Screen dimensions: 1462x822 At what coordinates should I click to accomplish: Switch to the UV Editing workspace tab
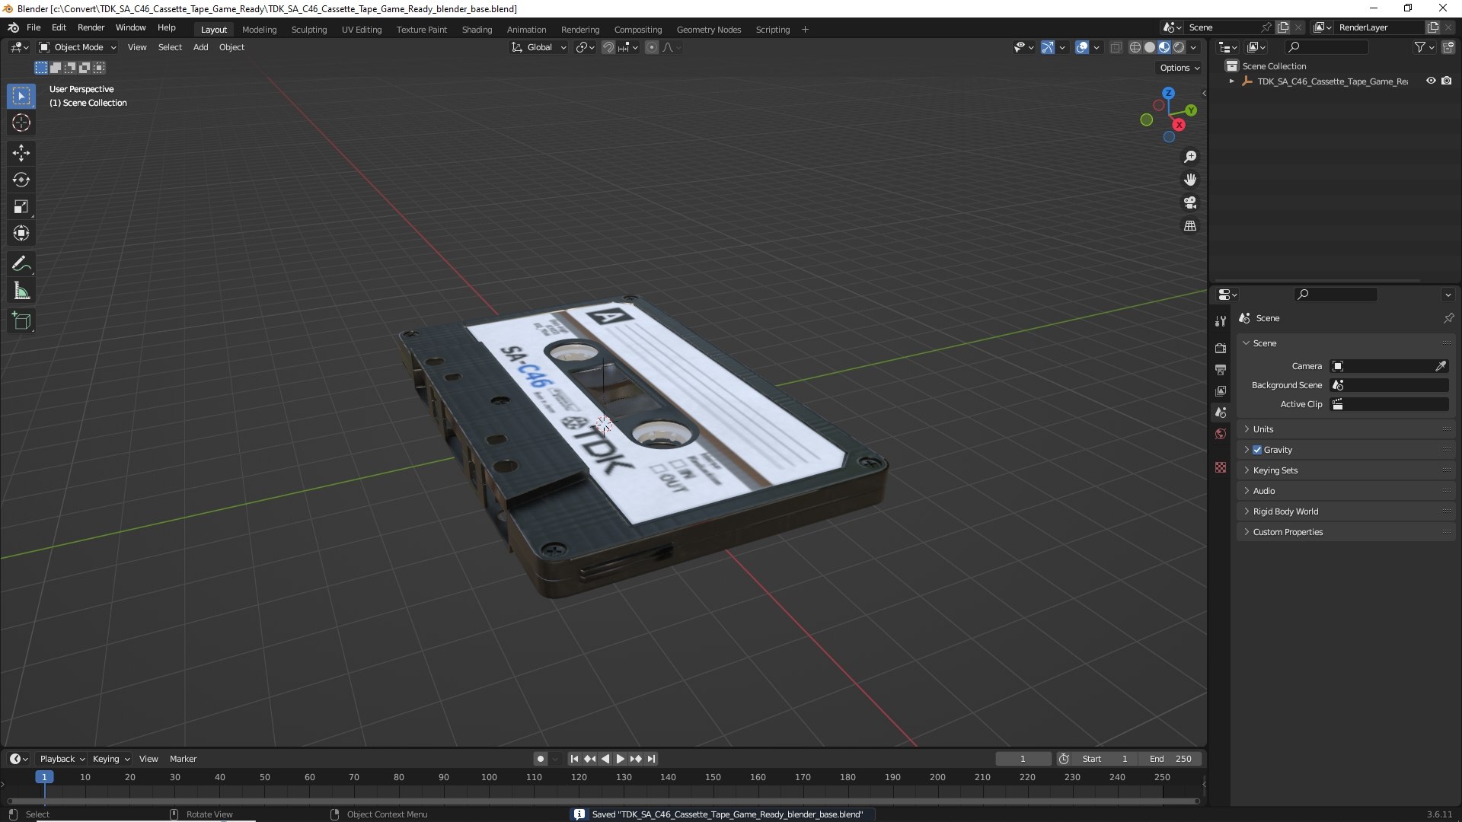point(362,30)
